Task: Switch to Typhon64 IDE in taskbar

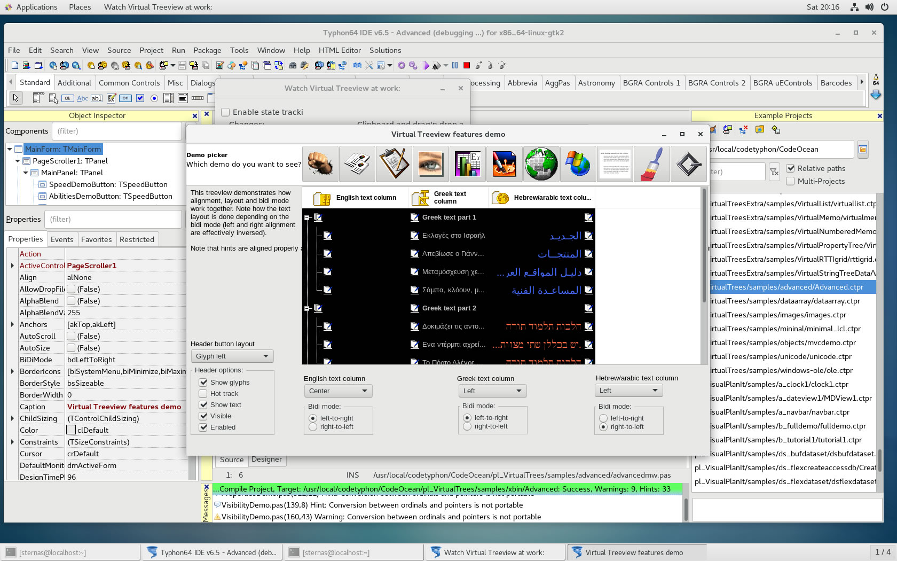Action: [x=213, y=552]
